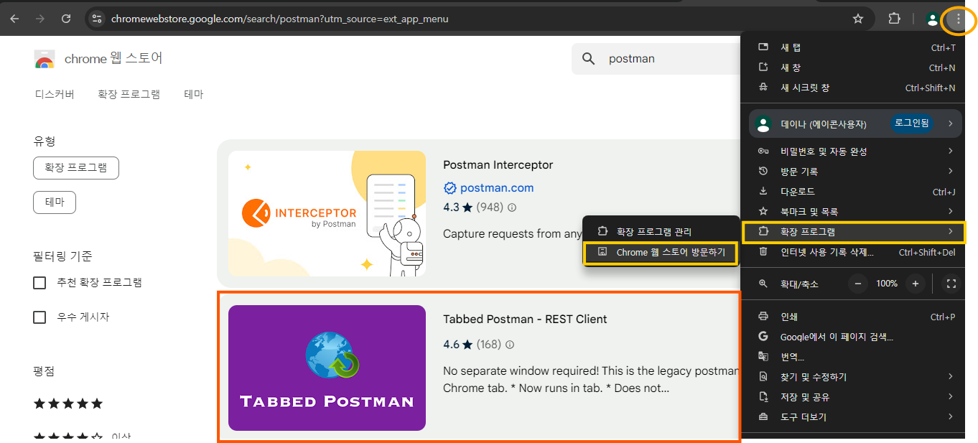Click the Postman Interceptor thumbnail image

point(327,214)
